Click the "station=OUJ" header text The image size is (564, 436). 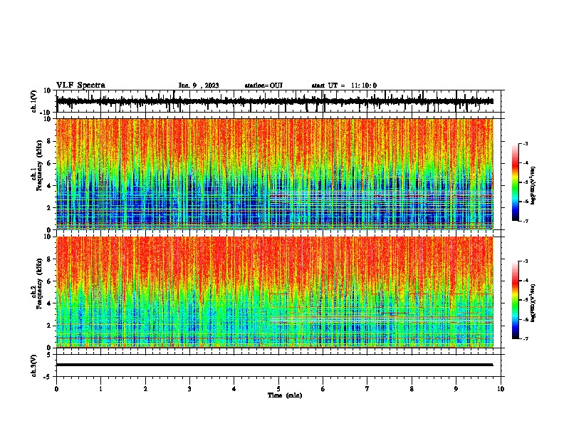(263, 85)
